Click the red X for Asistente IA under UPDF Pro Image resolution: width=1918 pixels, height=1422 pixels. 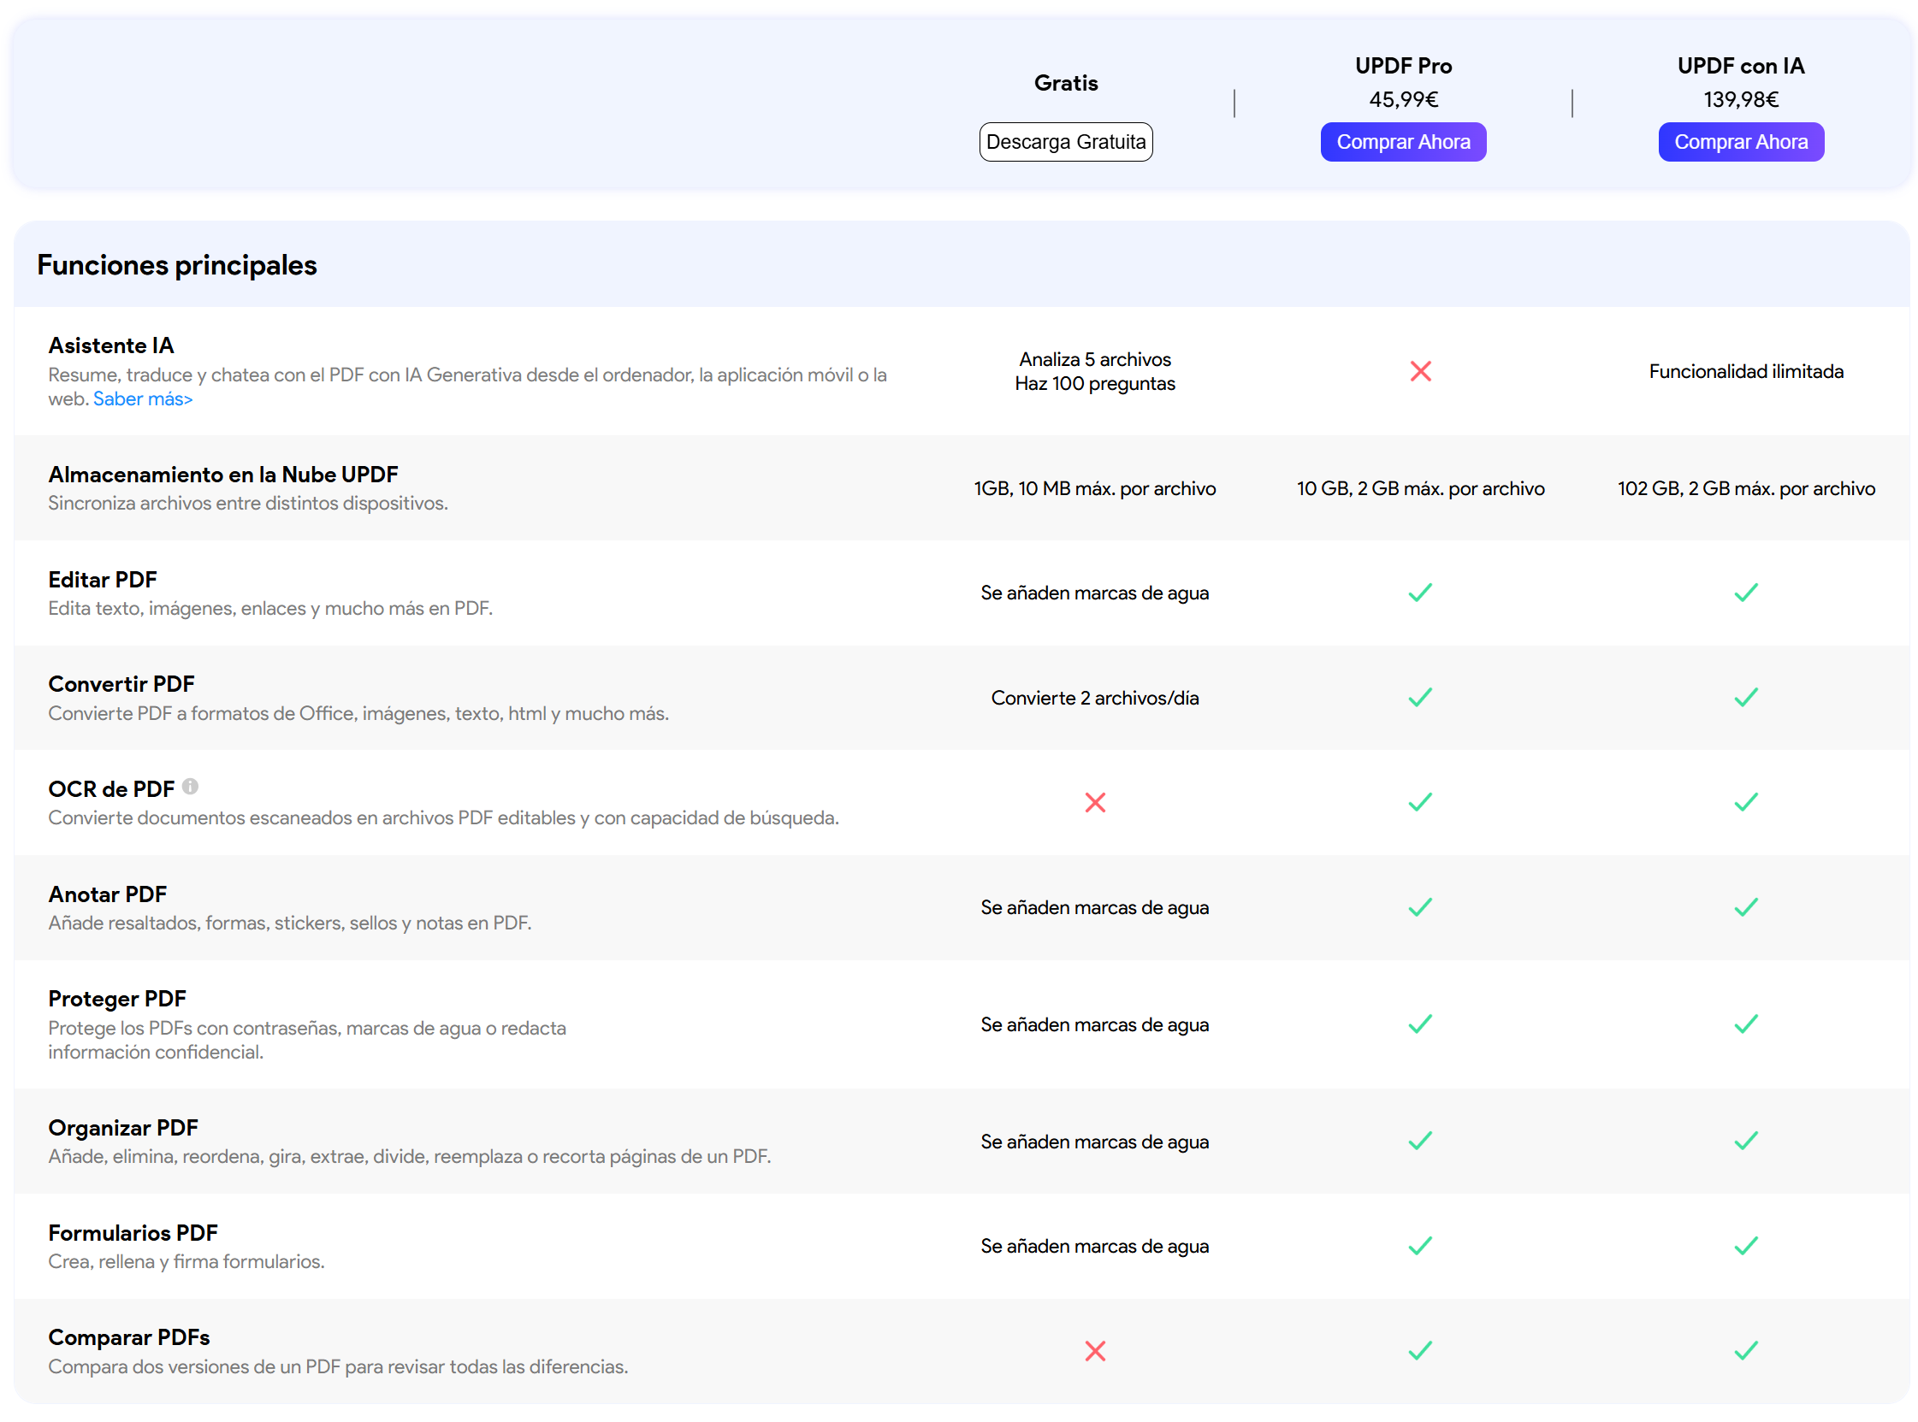click(1420, 371)
